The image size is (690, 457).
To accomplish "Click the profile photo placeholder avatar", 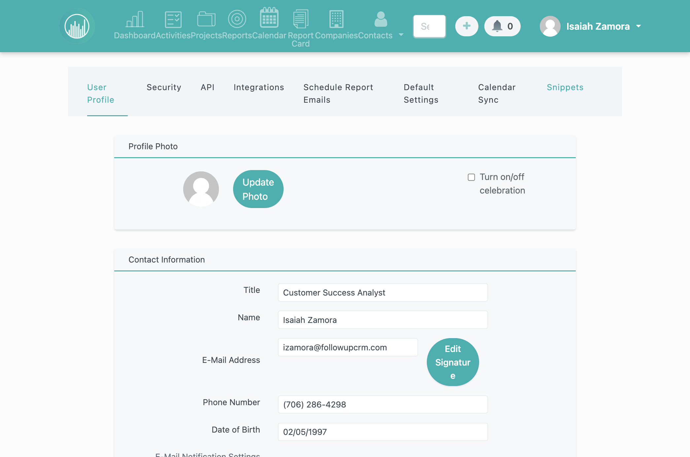I will 201,189.
